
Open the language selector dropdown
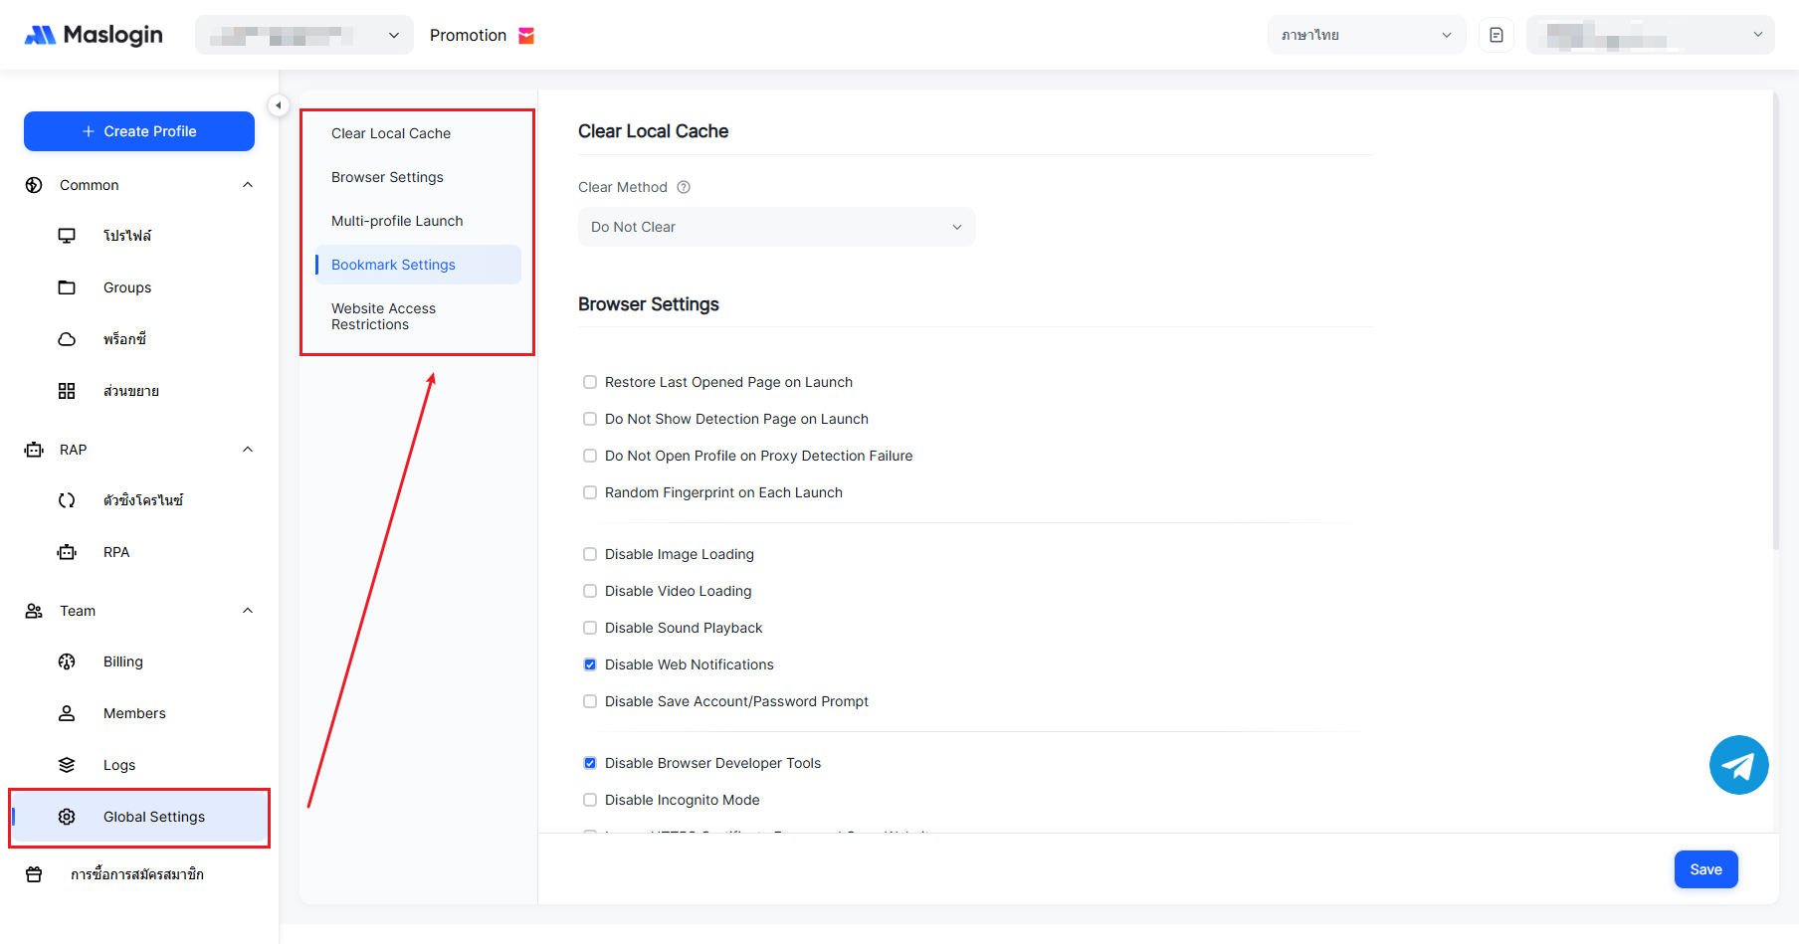tap(1365, 35)
